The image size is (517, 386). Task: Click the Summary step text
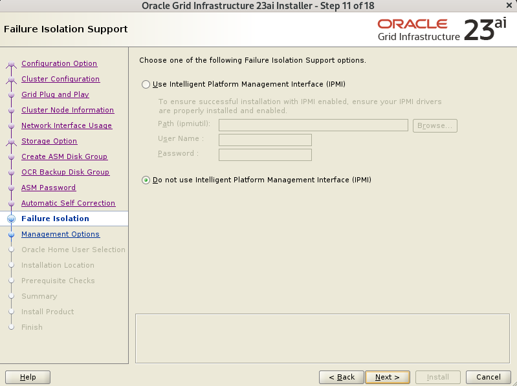[39, 296]
